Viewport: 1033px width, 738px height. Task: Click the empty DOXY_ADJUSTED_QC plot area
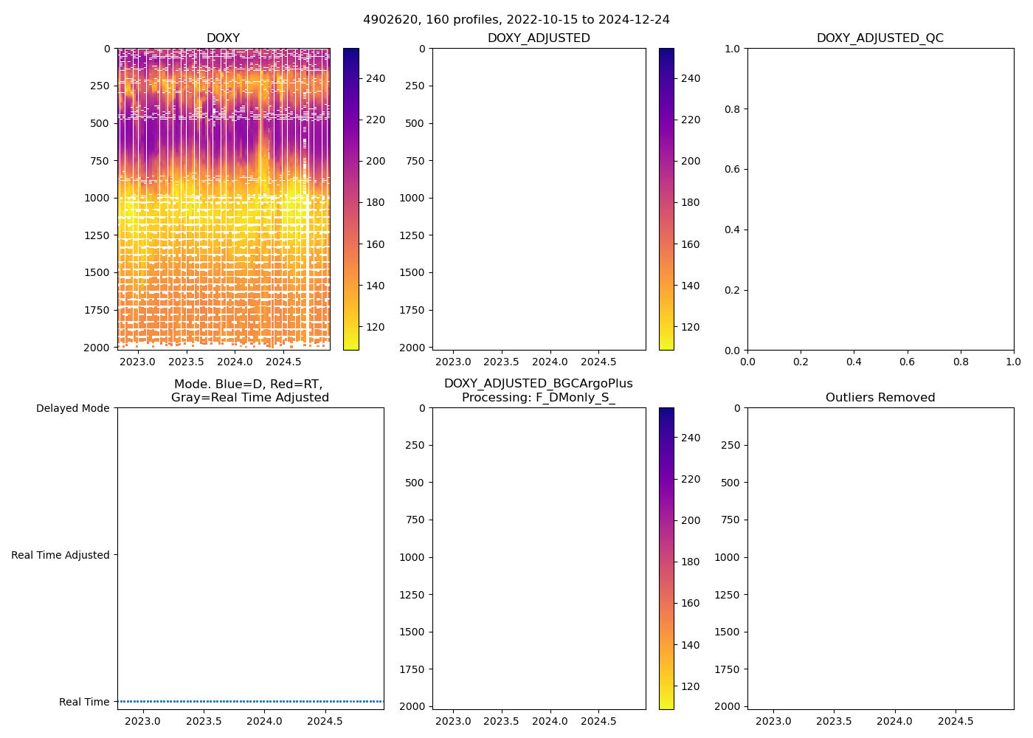pos(880,199)
